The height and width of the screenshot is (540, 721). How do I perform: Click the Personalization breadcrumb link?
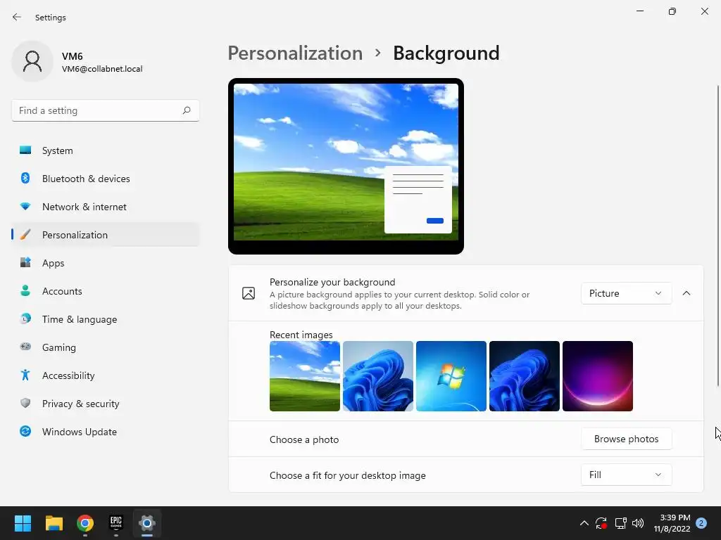[295, 53]
